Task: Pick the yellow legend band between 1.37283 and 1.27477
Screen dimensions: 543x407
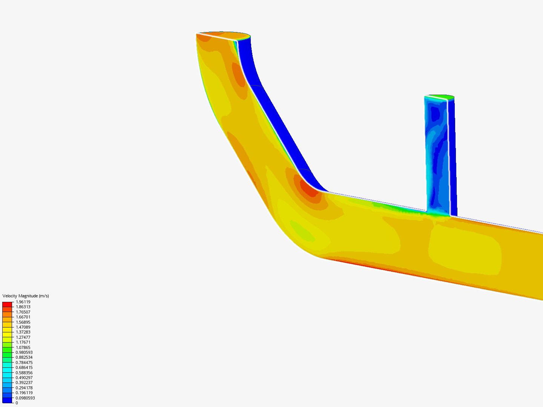Action: coord(7,335)
